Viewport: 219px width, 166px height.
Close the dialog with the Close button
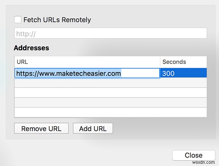coord(193,155)
